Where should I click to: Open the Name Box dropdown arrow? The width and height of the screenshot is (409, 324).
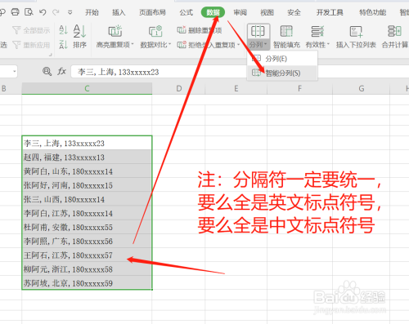[x=14, y=72]
